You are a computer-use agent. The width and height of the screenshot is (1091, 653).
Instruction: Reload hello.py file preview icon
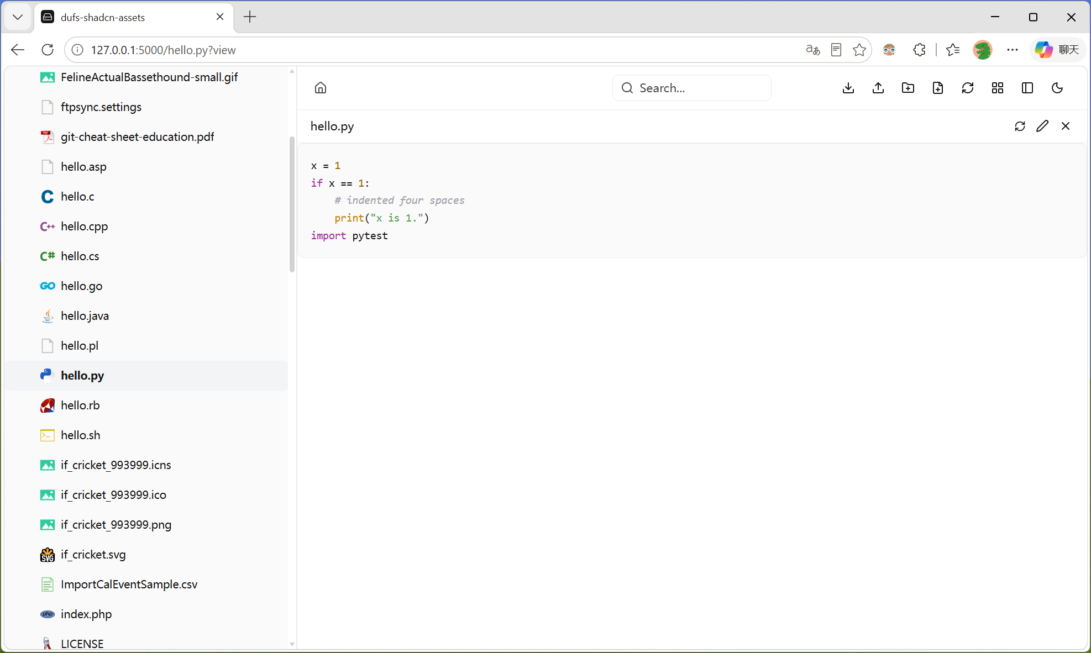(1020, 126)
